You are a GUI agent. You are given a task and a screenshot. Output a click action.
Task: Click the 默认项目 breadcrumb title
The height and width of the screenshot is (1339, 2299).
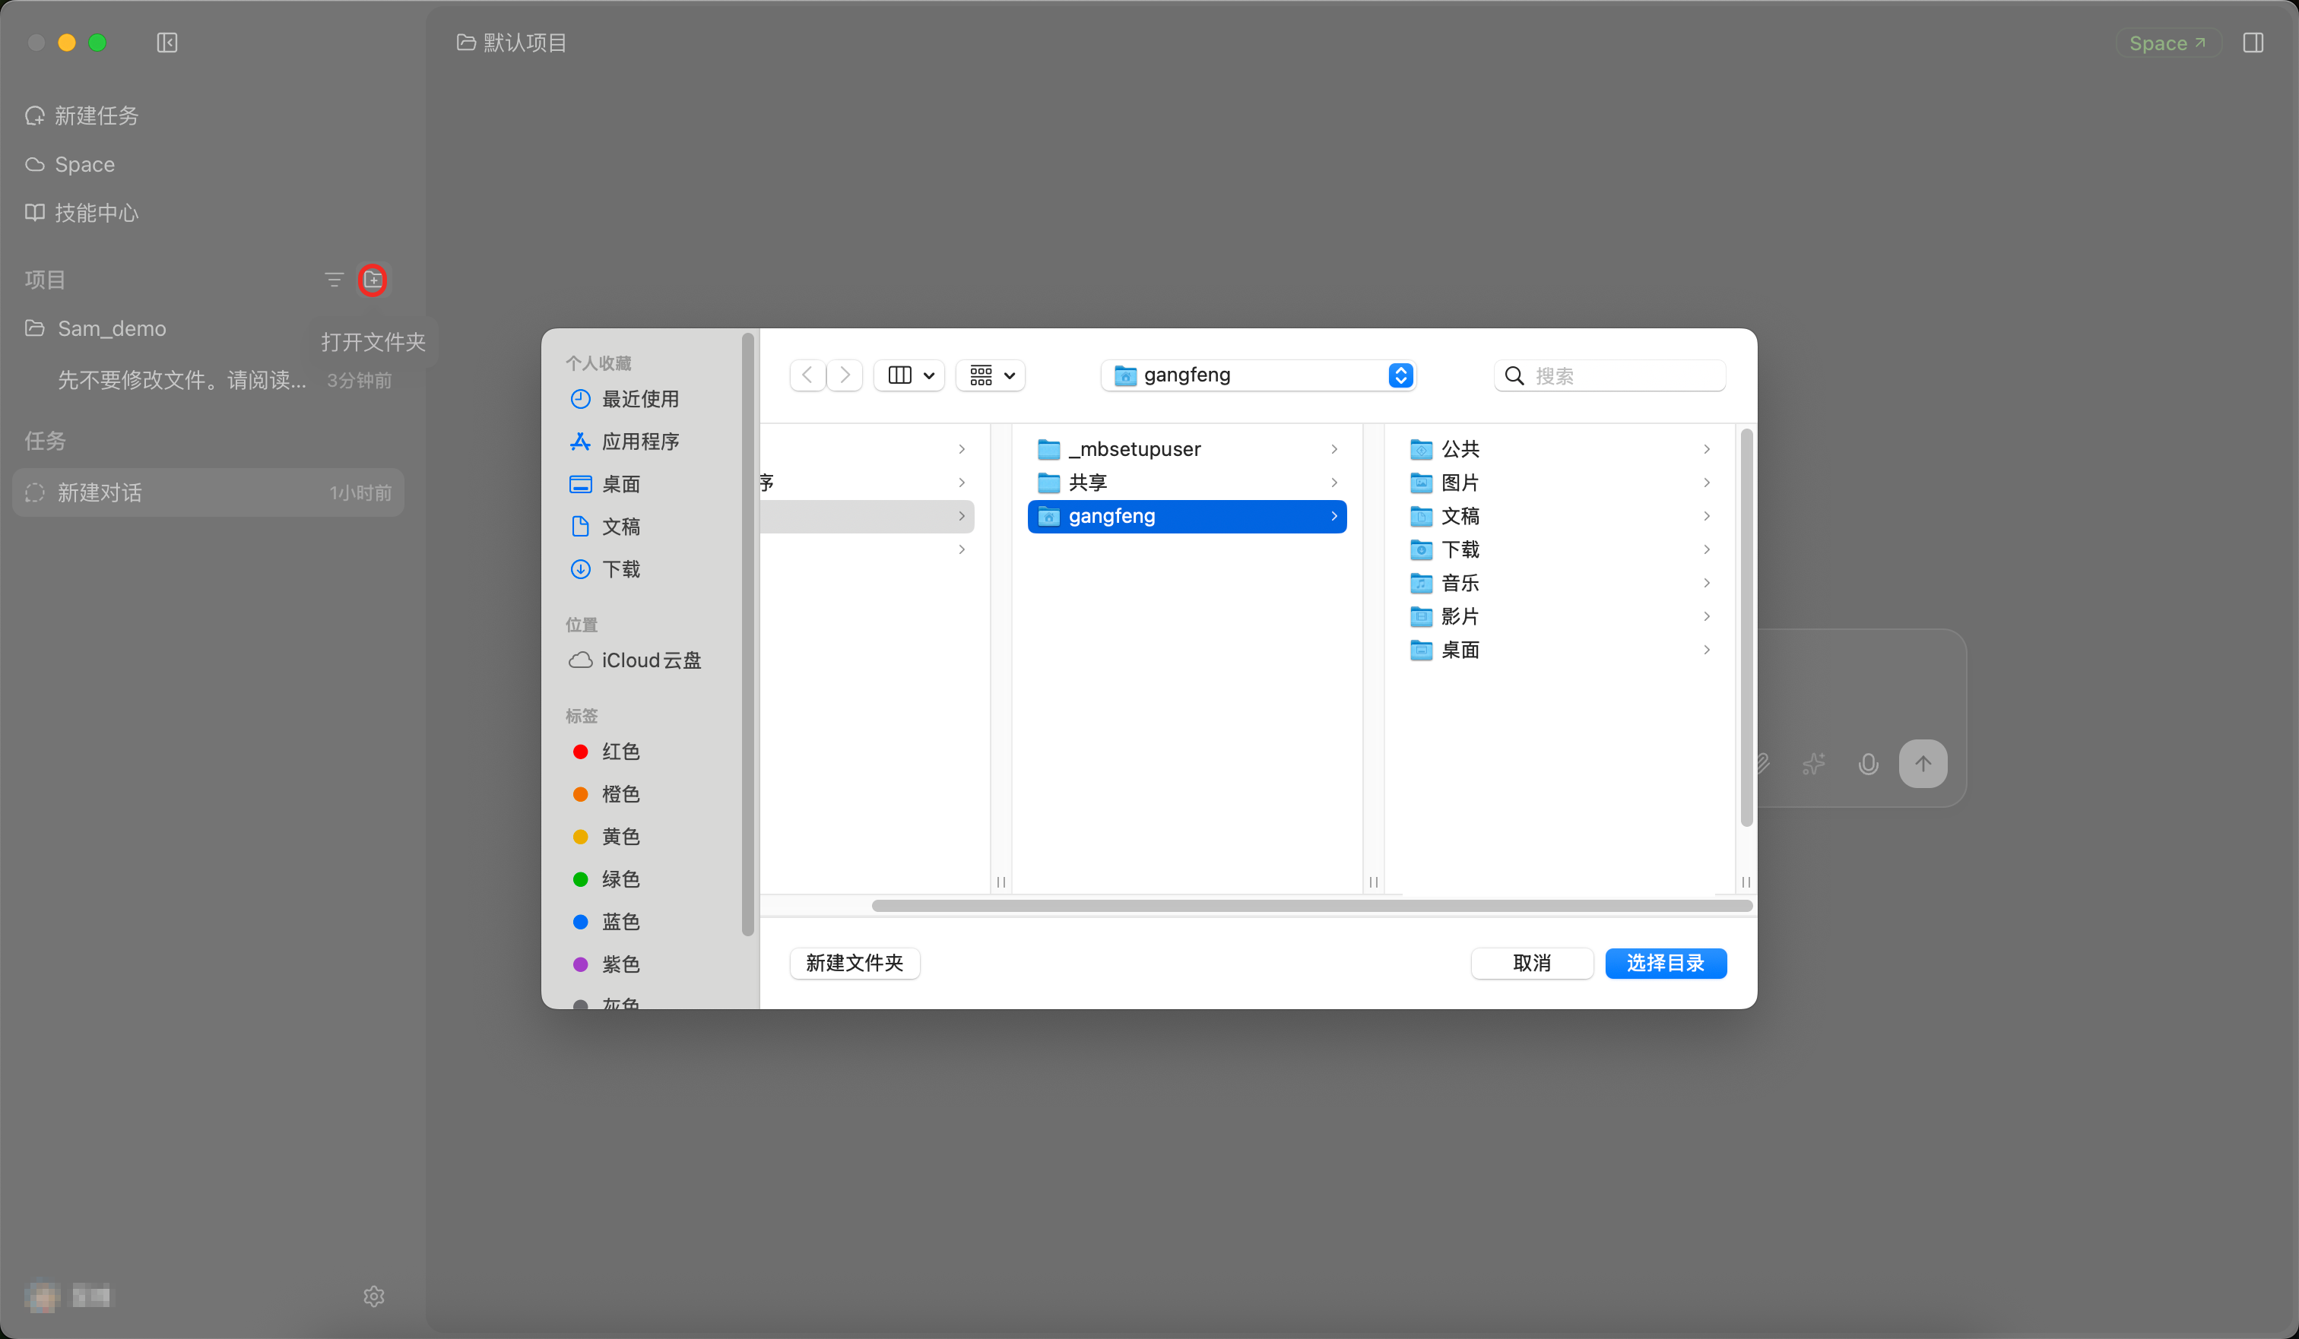pos(512,43)
